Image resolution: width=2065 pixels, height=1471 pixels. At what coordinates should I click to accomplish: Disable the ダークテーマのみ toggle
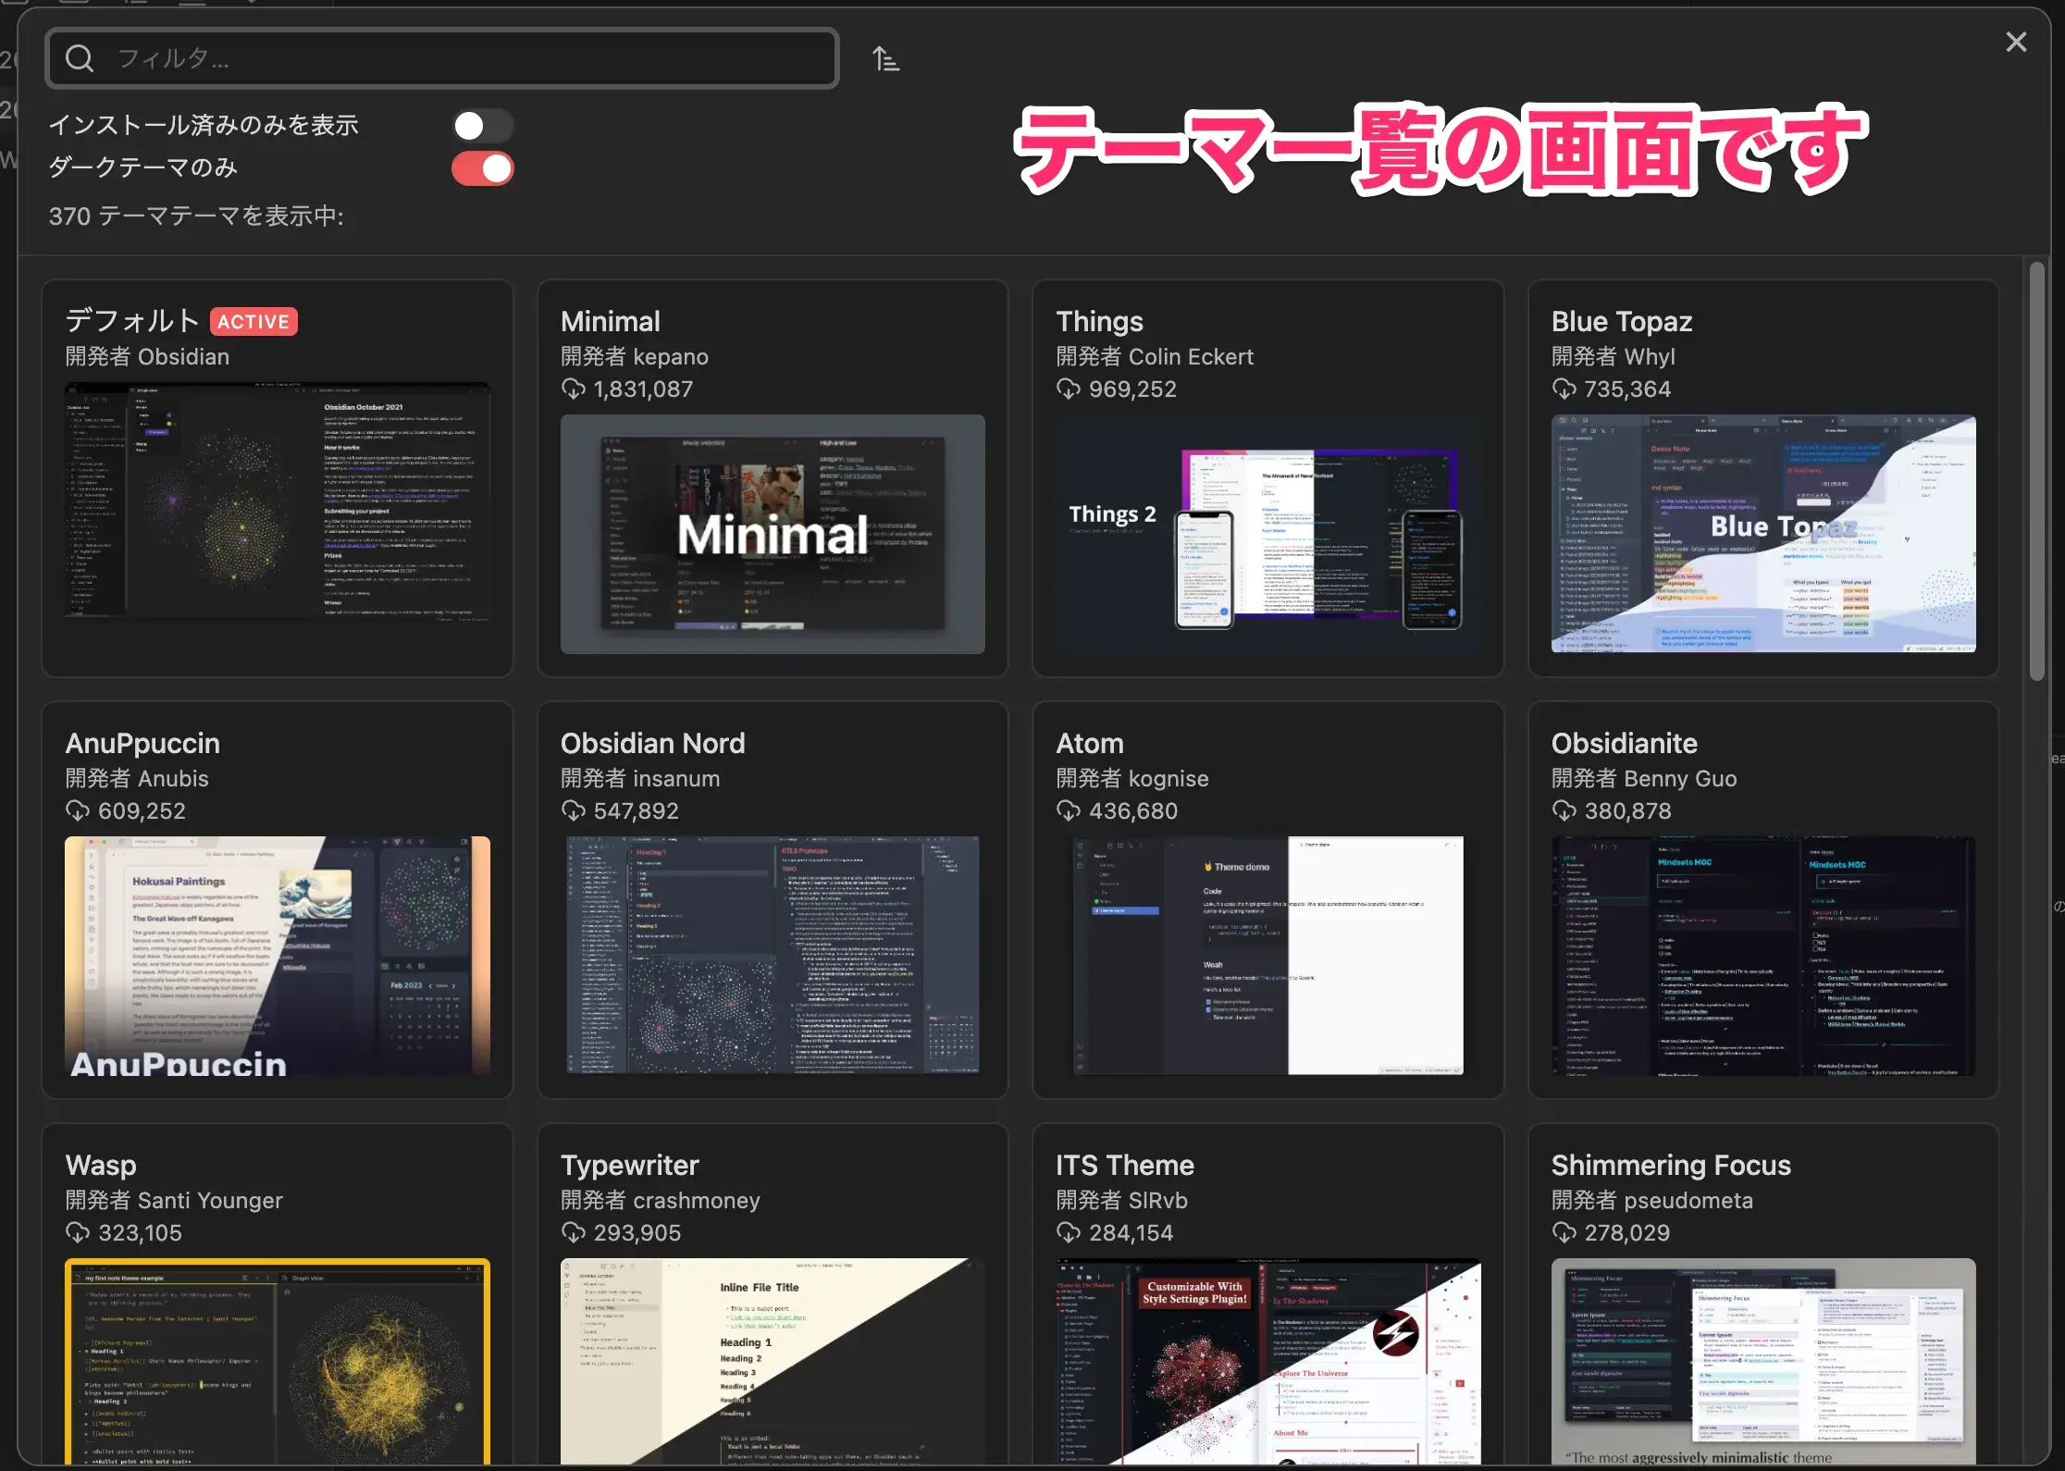[482, 168]
